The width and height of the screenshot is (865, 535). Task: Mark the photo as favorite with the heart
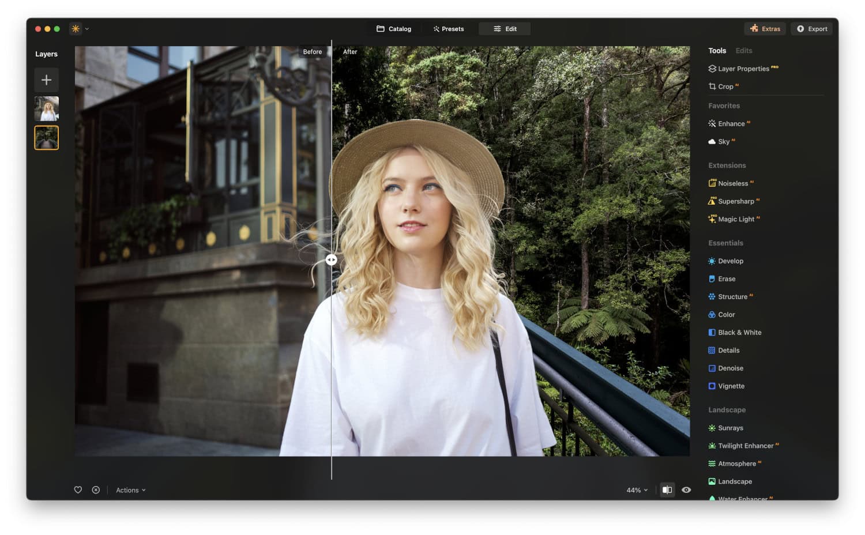click(x=78, y=489)
